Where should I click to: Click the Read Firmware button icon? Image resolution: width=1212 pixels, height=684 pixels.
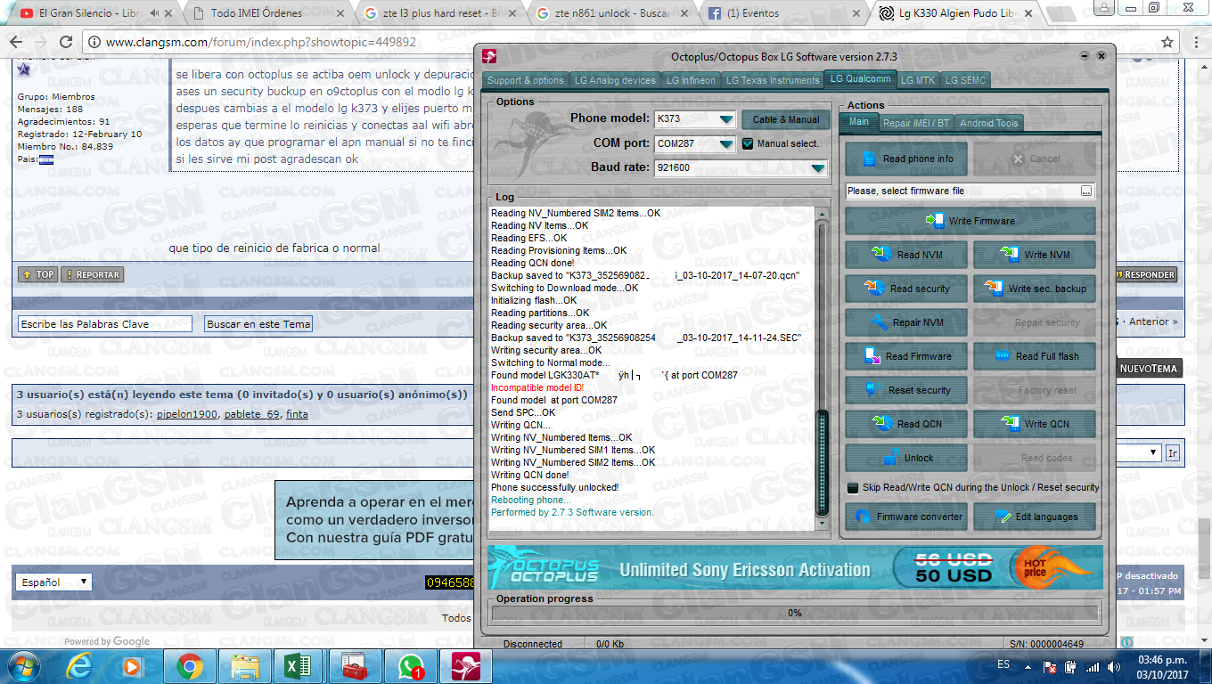[871, 355]
